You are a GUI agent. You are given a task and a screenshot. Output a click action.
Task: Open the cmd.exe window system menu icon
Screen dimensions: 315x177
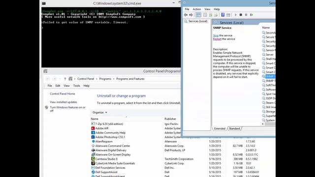pyautogui.click(x=44, y=3)
